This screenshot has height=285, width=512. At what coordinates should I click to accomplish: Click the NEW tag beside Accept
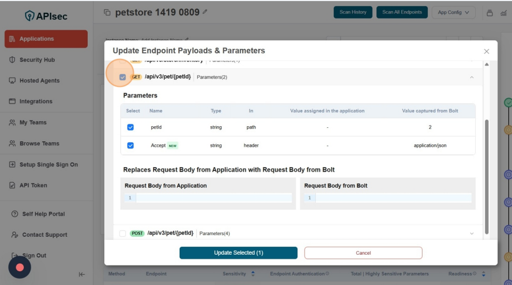[x=173, y=146]
